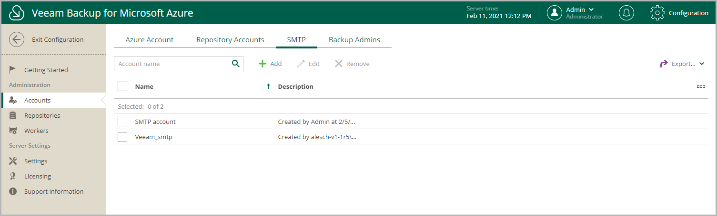Click 'Created by Admin at 2/5/...' description
This screenshot has height=216, width=717.
(x=317, y=122)
